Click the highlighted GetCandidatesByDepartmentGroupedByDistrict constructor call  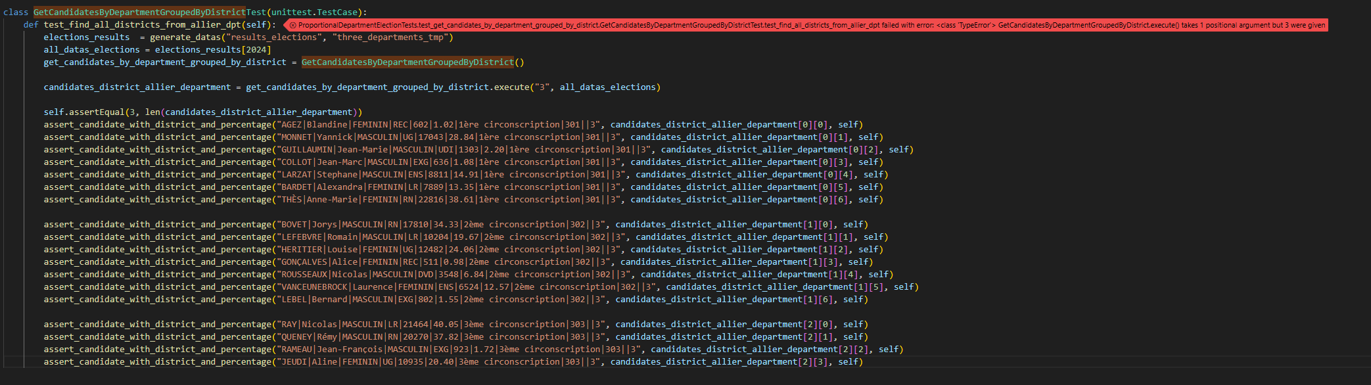tap(407, 62)
